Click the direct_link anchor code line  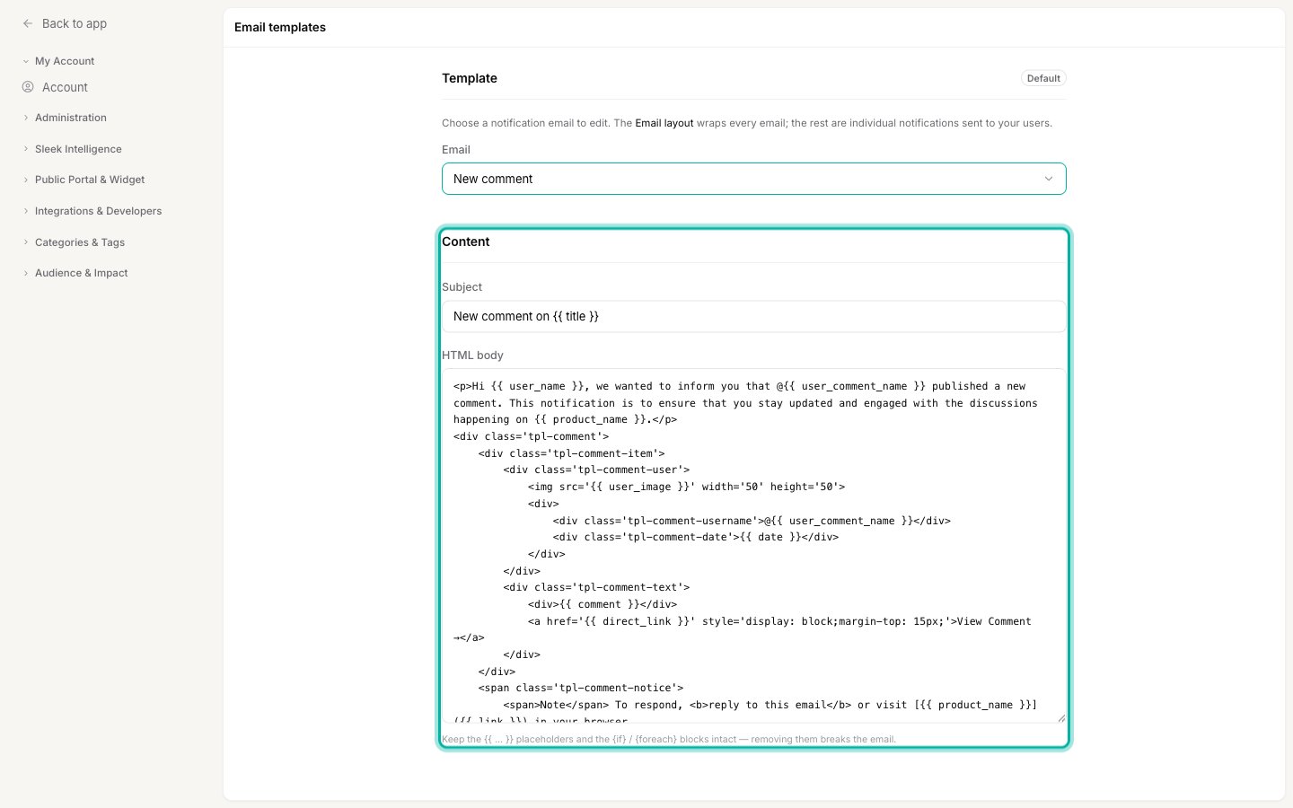click(779, 621)
